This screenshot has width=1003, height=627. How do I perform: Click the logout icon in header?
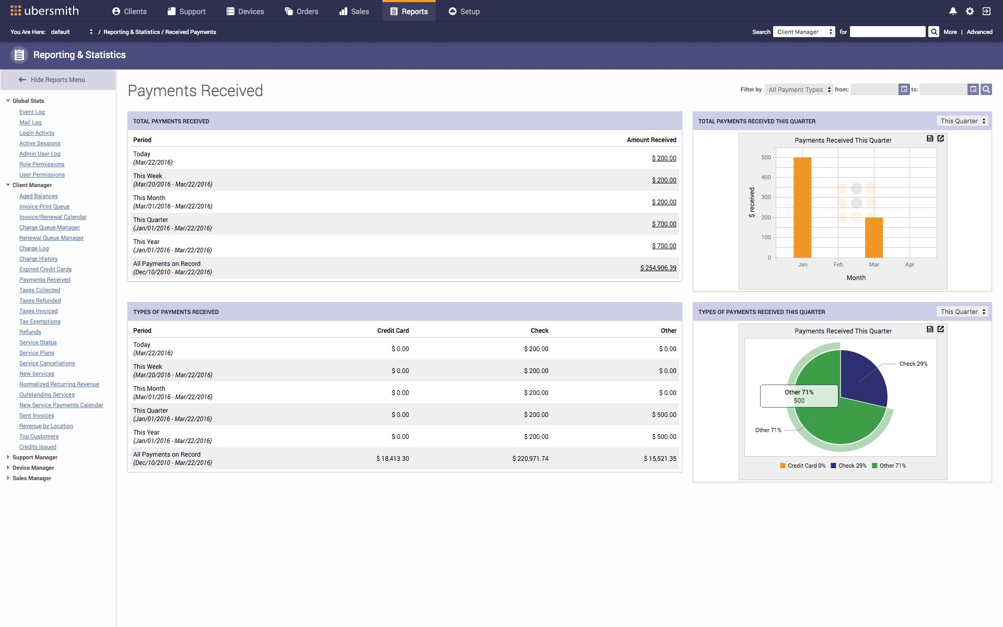(x=986, y=11)
